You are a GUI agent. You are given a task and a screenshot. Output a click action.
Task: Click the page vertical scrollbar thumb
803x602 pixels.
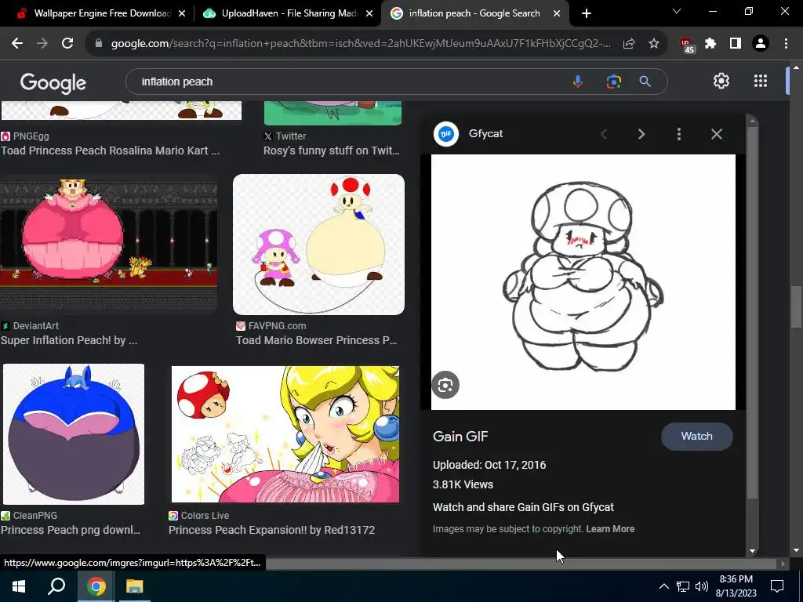(x=796, y=307)
